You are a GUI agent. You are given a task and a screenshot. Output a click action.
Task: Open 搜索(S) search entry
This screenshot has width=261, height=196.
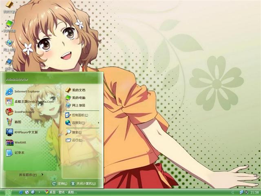point(73,132)
